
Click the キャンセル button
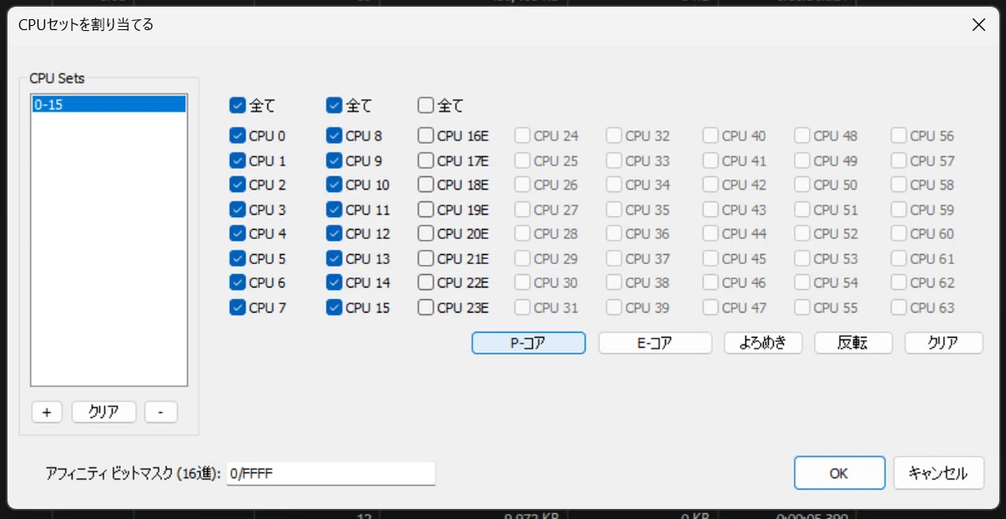(x=938, y=473)
